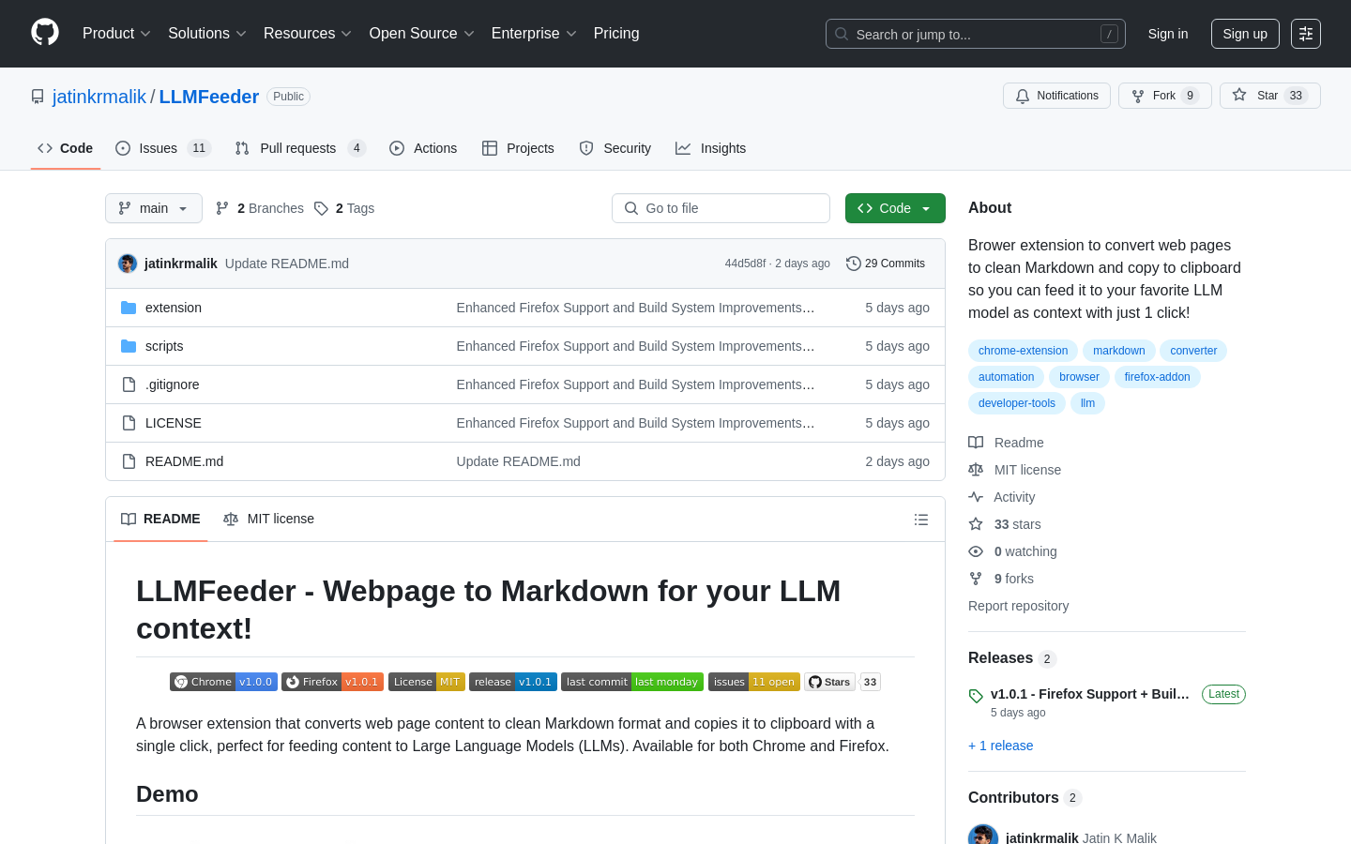Open the LLMFeeder repository name link
The height and width of the screenshot is (844, 1351).
[209, 97]
